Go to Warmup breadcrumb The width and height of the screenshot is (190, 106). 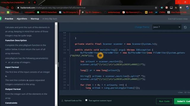click(x=35, y=19)
